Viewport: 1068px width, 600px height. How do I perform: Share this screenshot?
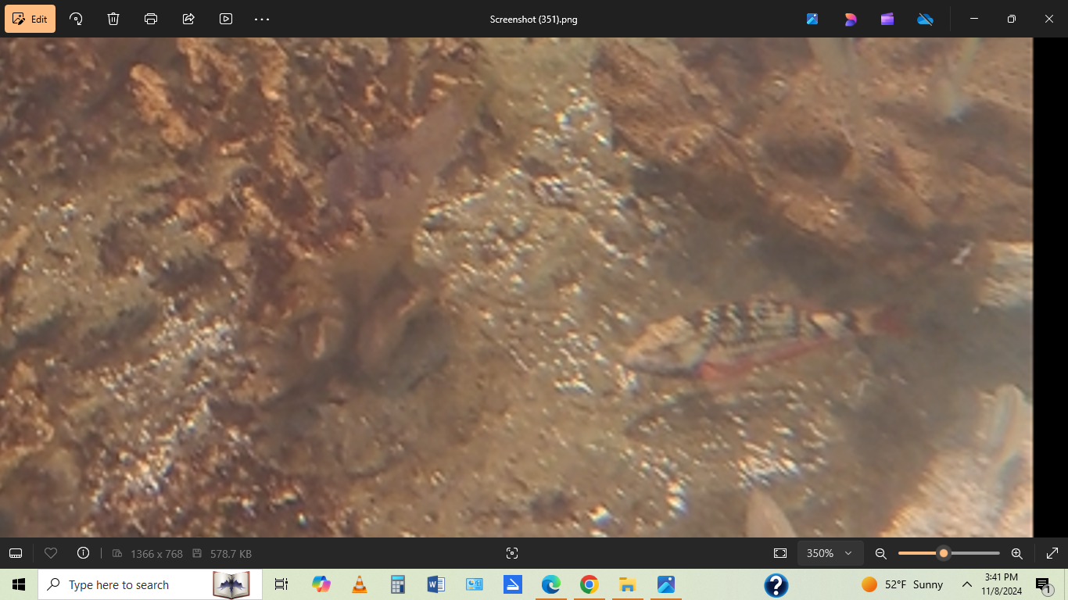(x=188, y=19)
